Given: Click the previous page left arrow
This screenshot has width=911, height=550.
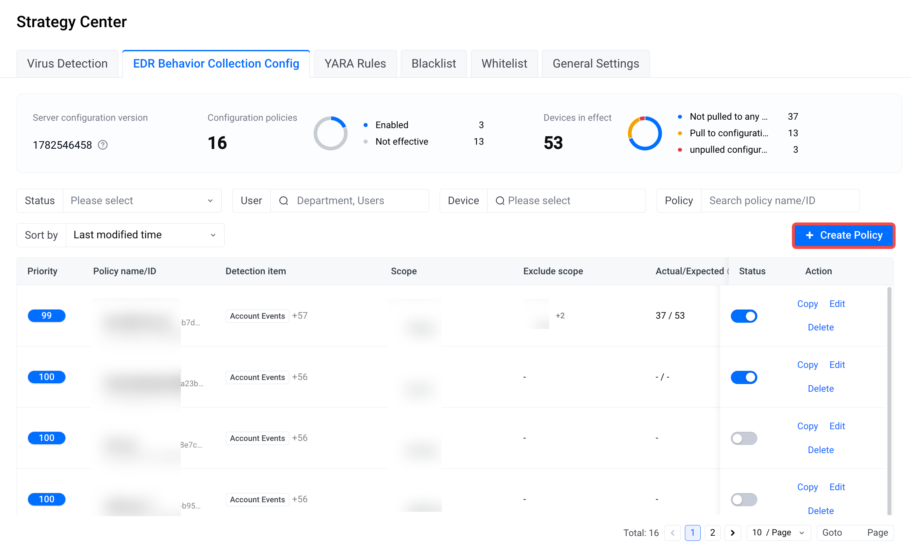Looking at the screenshot, I should click(672, 533).
